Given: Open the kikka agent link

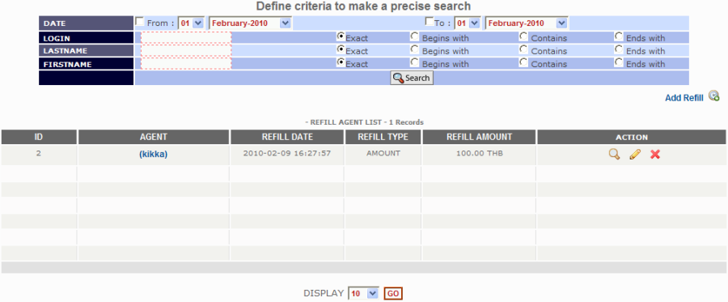Looking at the screenshot, I should pos(153,155).
